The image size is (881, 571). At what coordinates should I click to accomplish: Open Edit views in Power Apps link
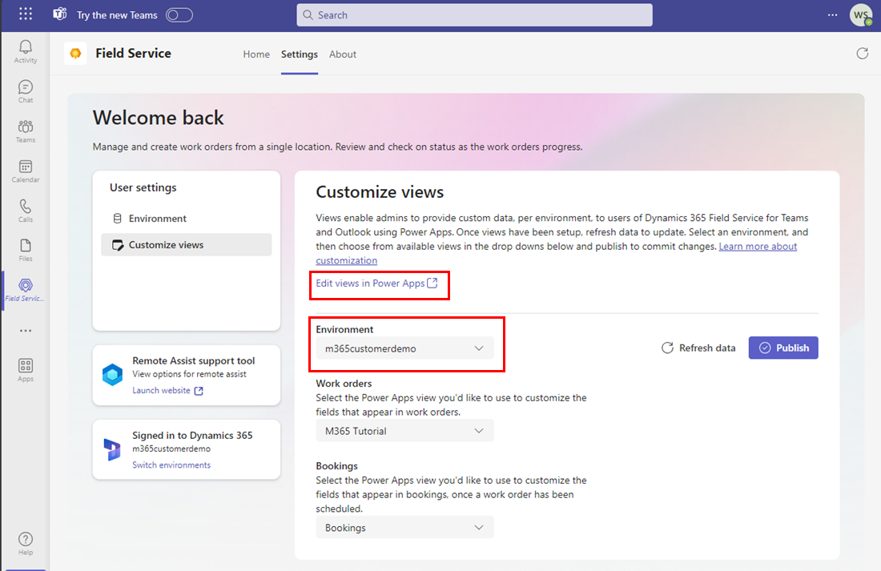pos(376,283)
